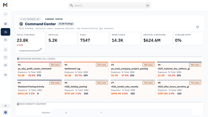Open r038_holiday_posting driver card

click(86, 88)
